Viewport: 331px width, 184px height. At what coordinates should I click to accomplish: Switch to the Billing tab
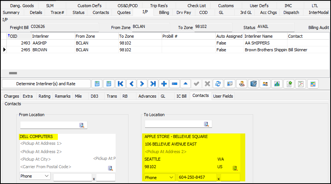[x=164, y=12]
